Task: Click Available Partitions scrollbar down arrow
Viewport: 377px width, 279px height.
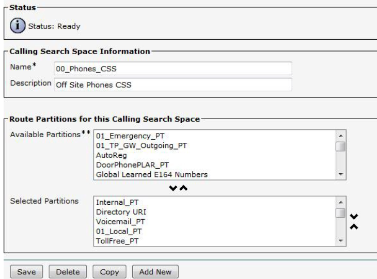Action: coord(340,174)
